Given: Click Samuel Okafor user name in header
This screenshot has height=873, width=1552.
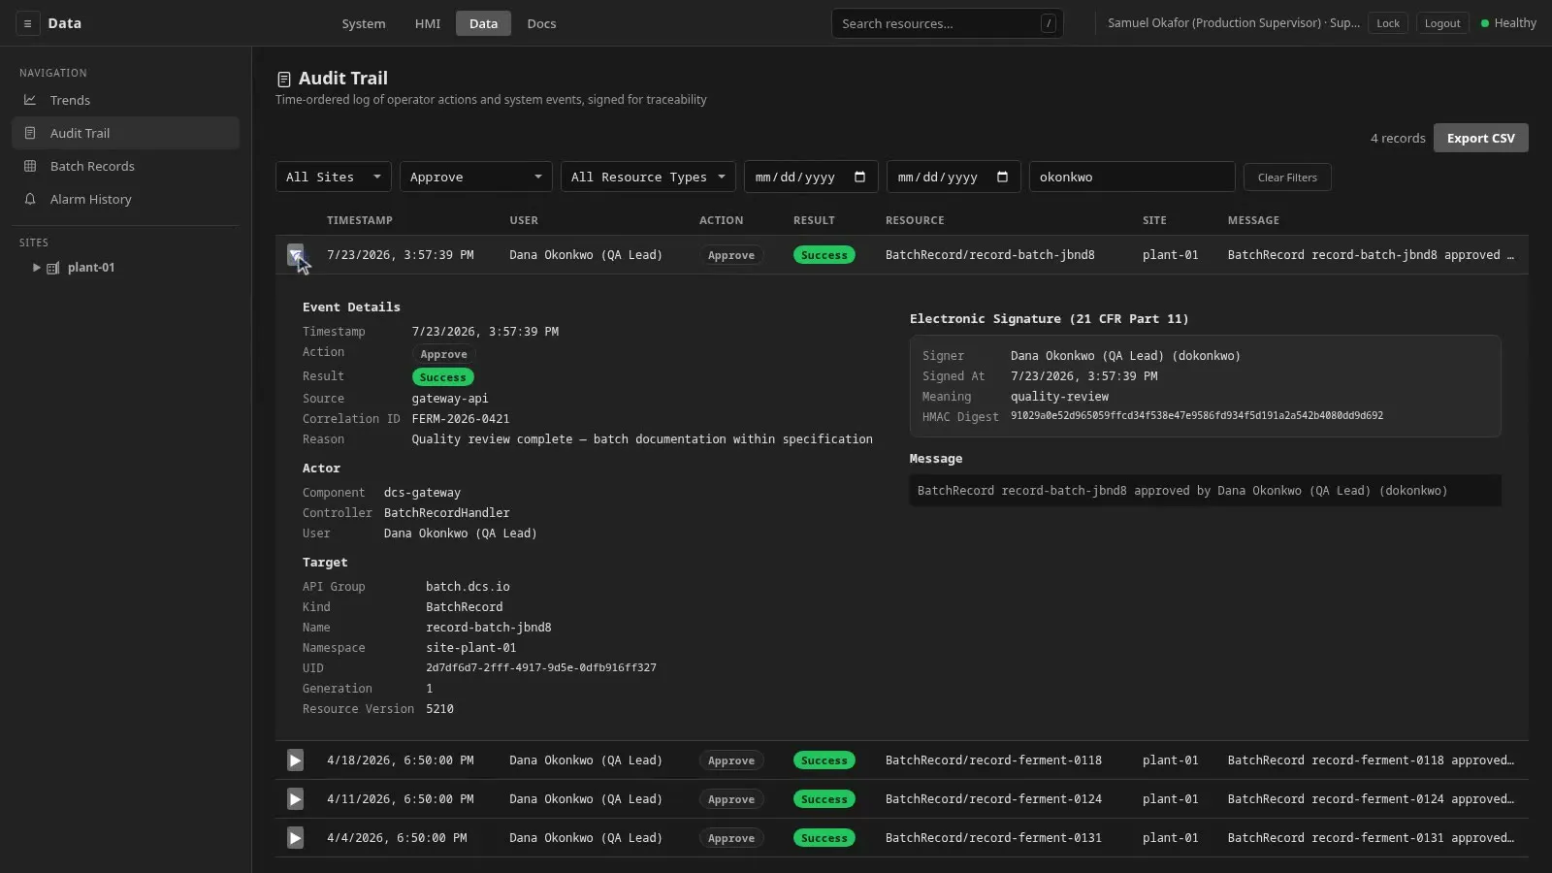Looking at the screenshot, I should pos(1234,23).
